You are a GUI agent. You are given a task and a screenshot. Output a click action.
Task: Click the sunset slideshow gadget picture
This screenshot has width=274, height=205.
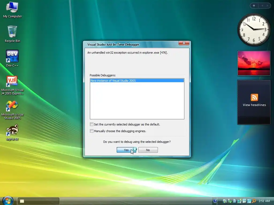(x=254, y=63)
